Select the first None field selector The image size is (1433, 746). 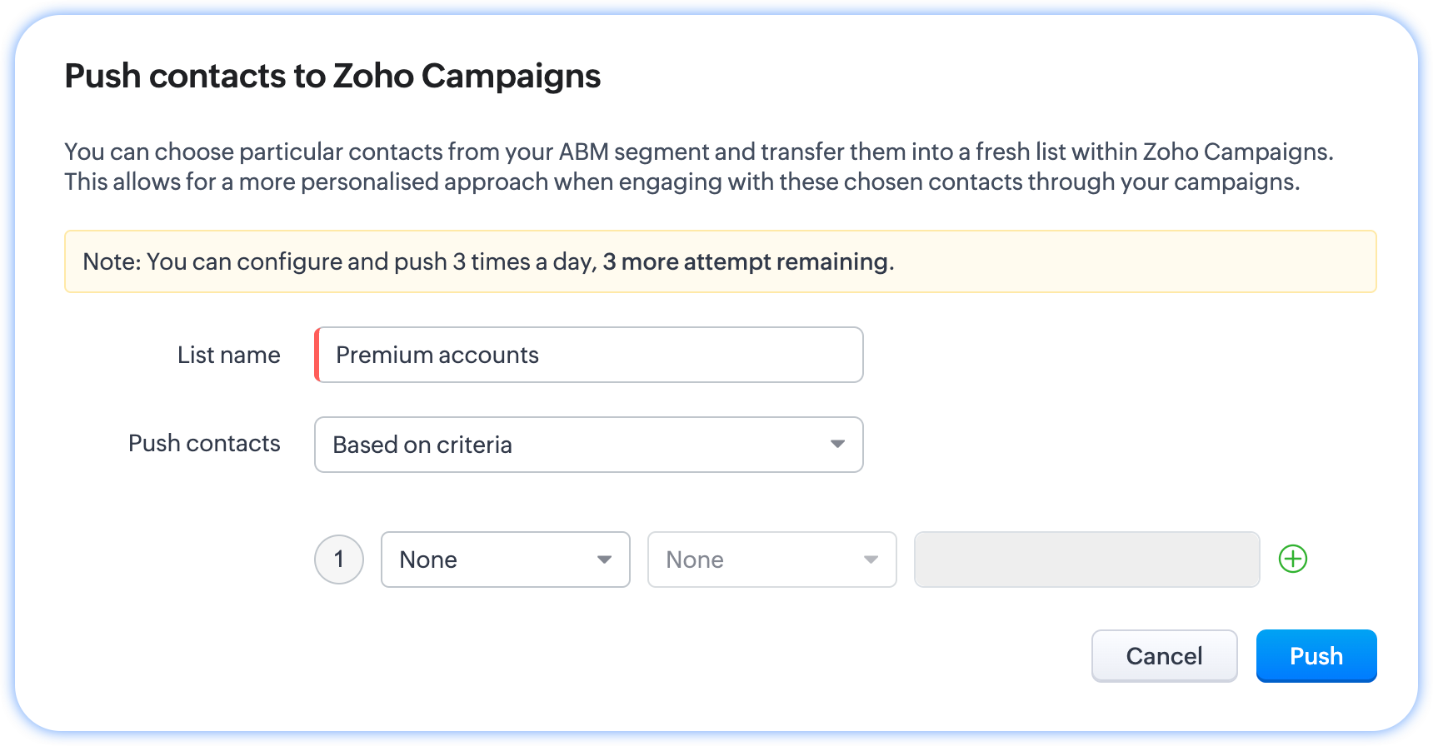(x=492, y=559)
